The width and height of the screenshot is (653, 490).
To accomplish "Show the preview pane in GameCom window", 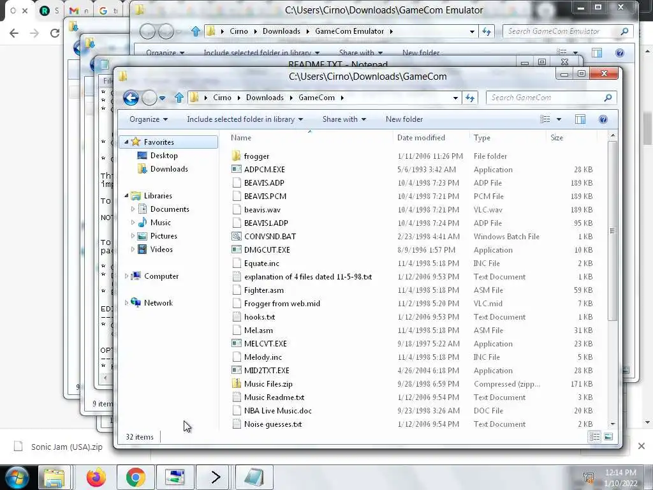I will click(x=580, y=119).
